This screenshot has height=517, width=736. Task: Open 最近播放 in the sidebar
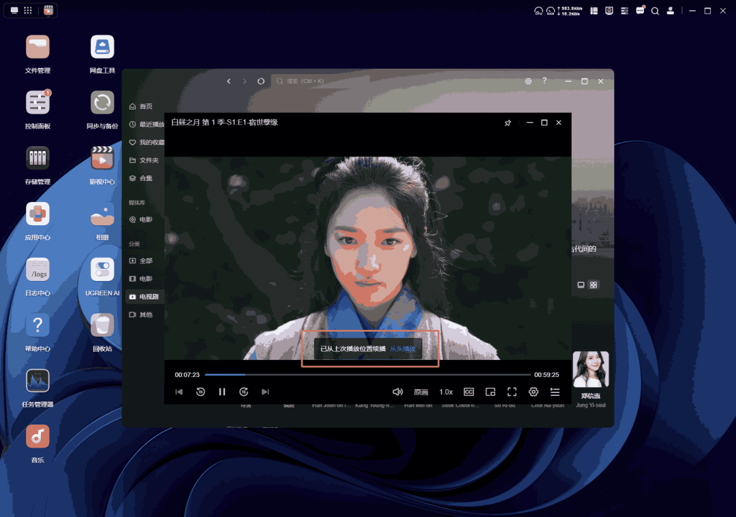tap(147, 124)
